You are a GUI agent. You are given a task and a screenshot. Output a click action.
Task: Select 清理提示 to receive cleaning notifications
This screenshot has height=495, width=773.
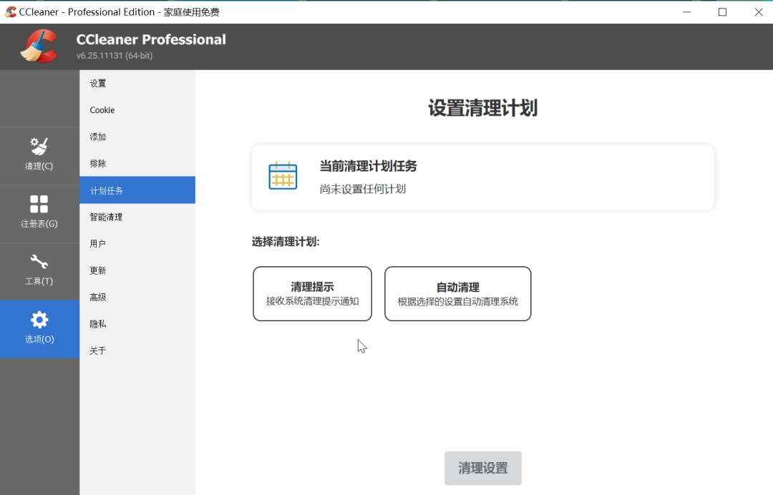click(312, 293)
